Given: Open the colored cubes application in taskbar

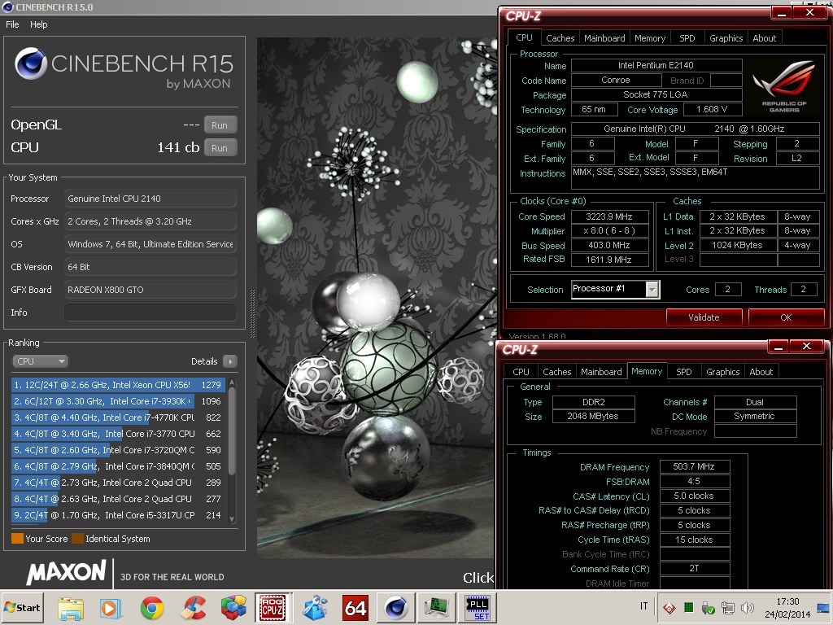Looking at the screenshot, I should [233, 608].
